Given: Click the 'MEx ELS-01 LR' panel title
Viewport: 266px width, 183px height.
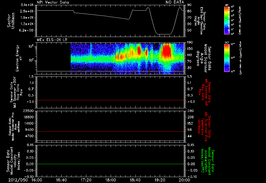Looking at the screenshot, I should pos(52,40).
